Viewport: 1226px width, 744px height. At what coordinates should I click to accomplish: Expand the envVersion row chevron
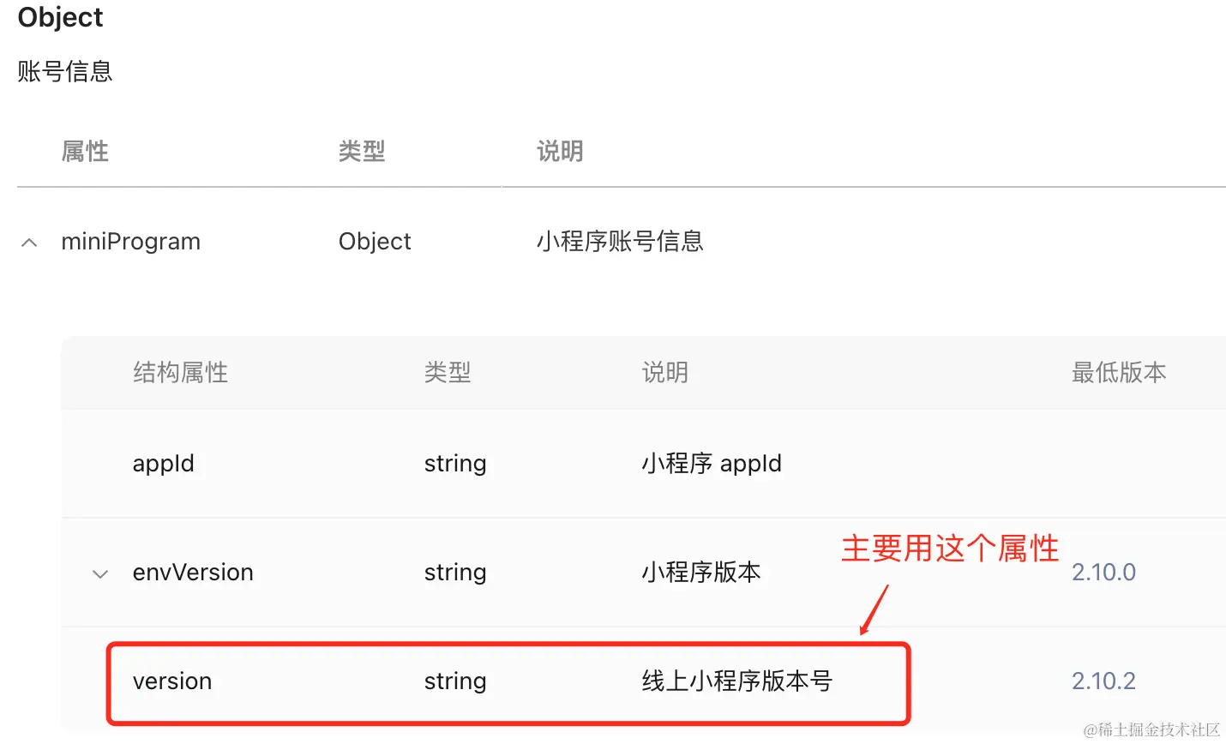pos(100,574)
